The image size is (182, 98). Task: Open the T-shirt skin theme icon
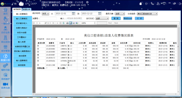pyautogui.click(x=164, y=3)
